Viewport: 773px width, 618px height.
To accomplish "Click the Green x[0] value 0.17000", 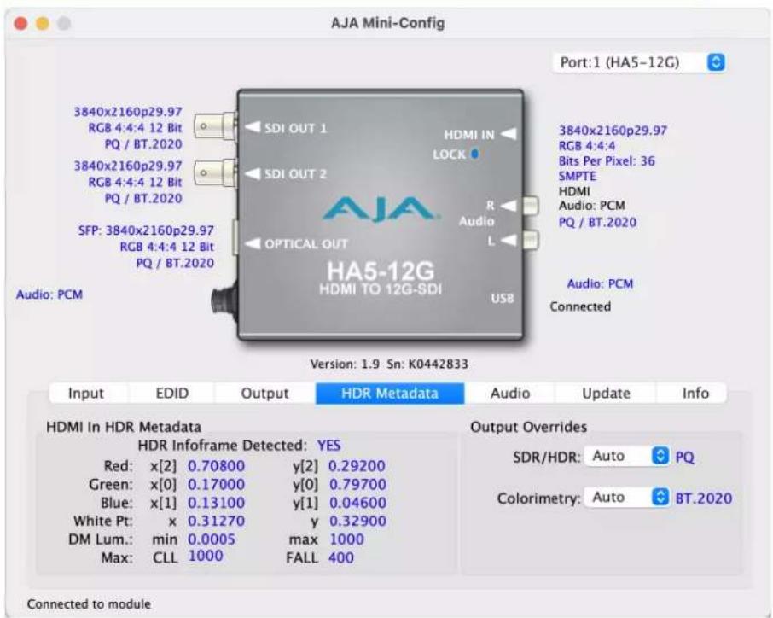I will click(217, 484).
